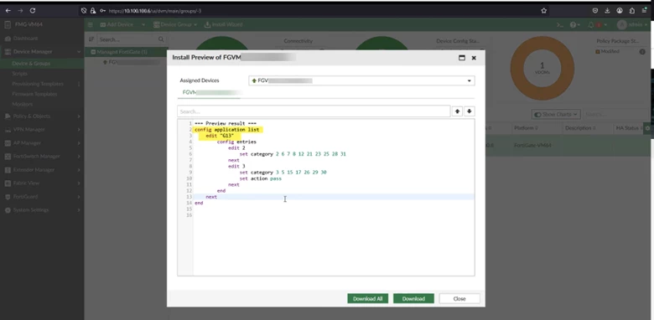The image size is (654, 320).
Task: Select Device & Groups in the sidebar
Action: 31,64
